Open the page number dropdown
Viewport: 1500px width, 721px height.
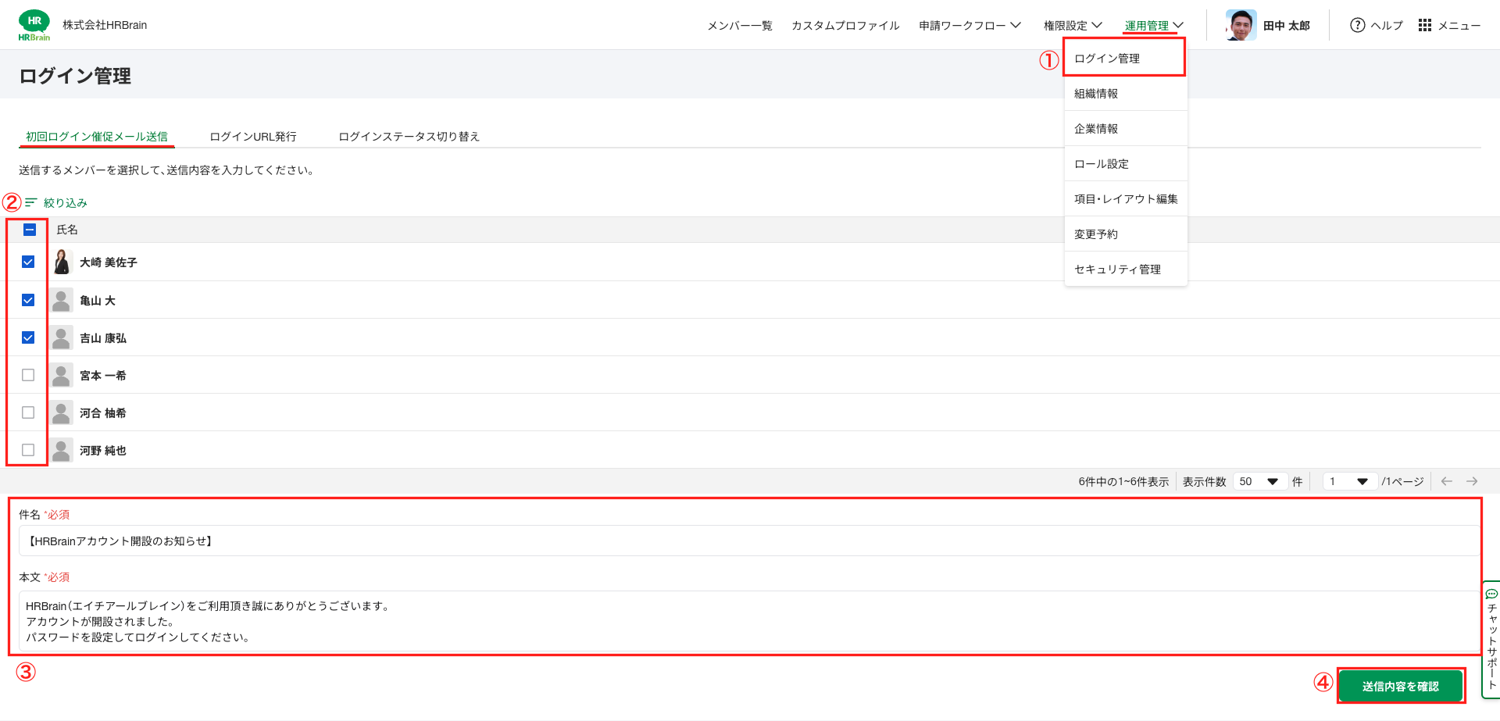pyautogui.click(x=1349, y=481)
